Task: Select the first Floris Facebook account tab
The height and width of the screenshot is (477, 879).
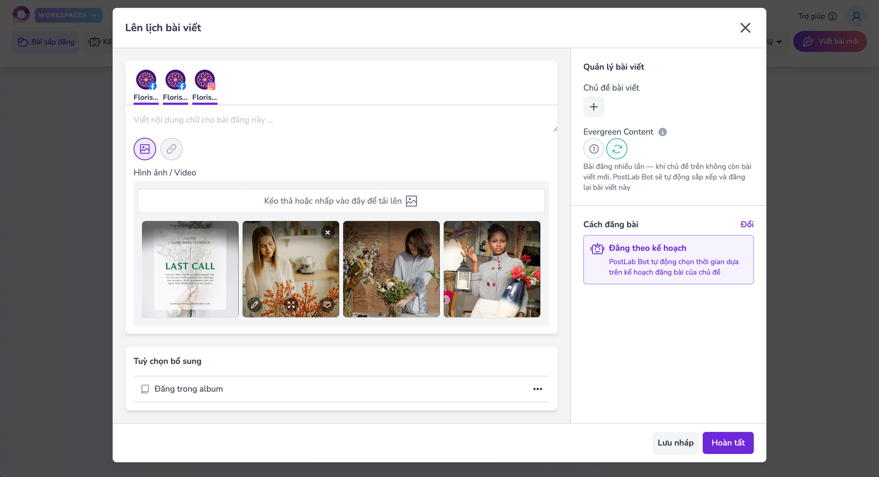Action: click(x=146, y=86)
